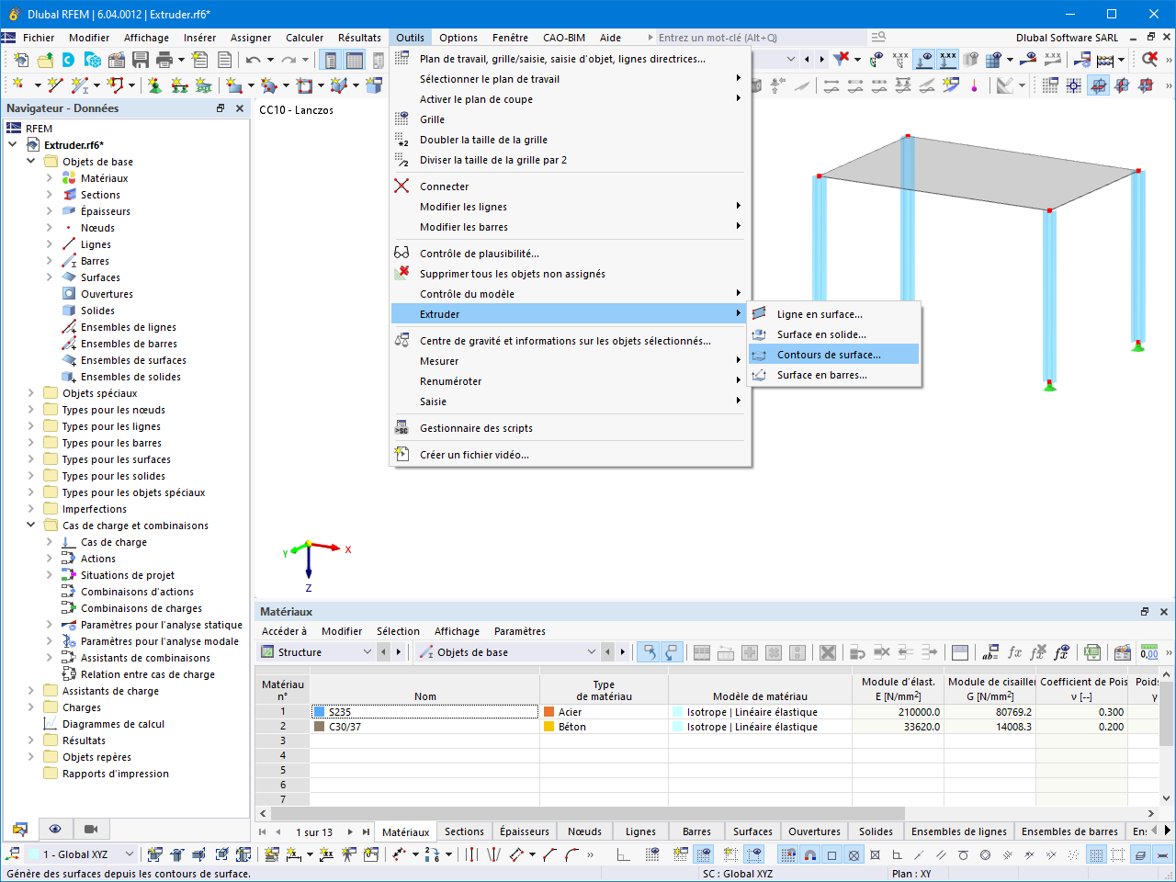Open the camera views tab in Navigator
This screenshot has width=1176, height=882.
[x=91, y=829]
